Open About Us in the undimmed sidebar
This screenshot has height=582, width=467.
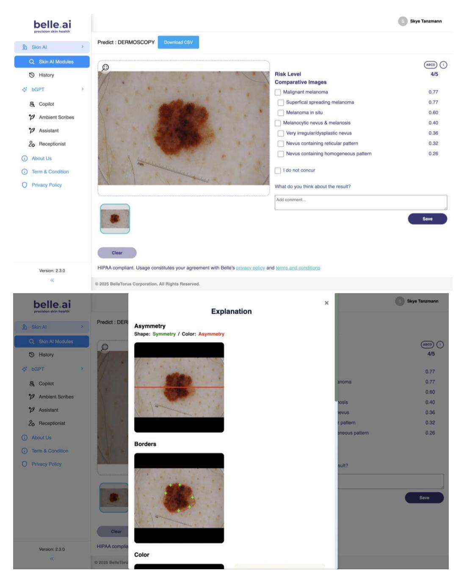[41, 159]
